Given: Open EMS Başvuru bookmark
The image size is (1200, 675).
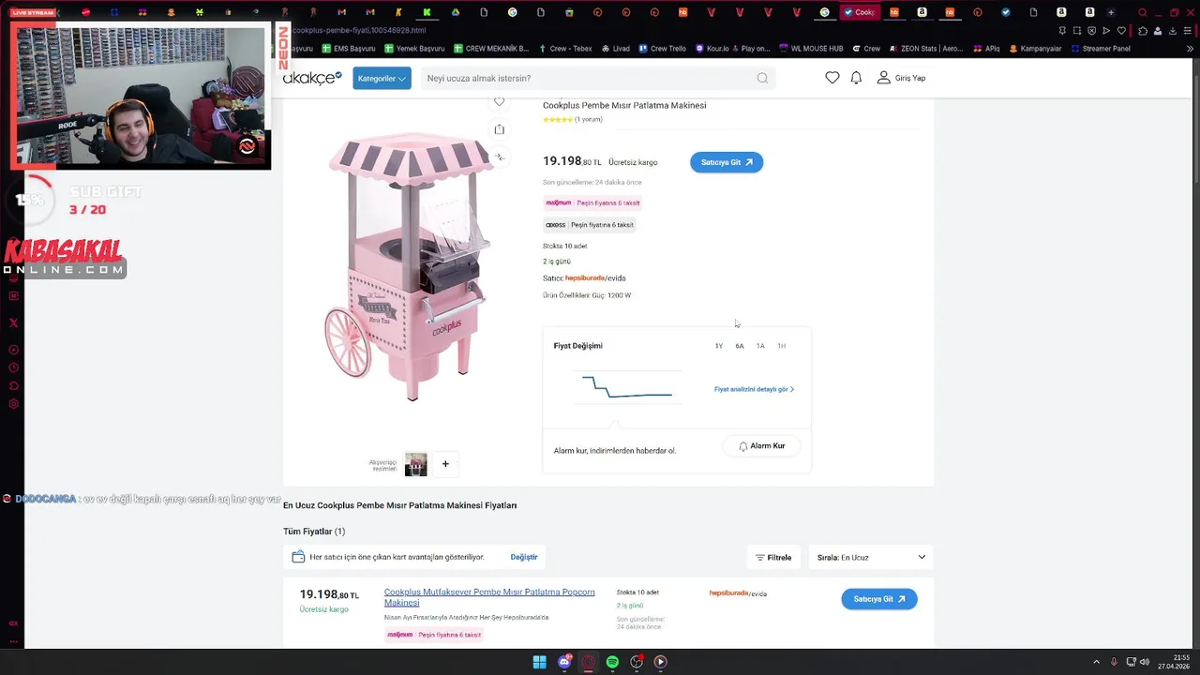Looking at the screenshot, I should click(349, 48).
